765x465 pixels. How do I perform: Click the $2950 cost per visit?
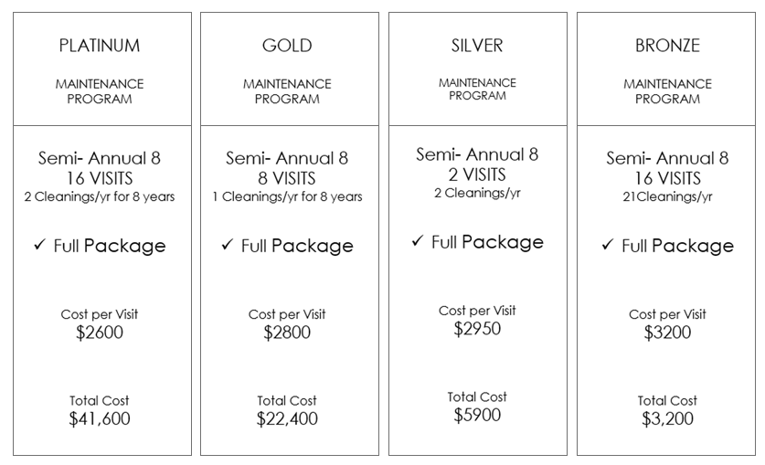coord(477,329)
